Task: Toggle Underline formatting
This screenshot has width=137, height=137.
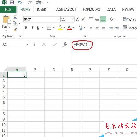Action: click(x=38, y=28)
